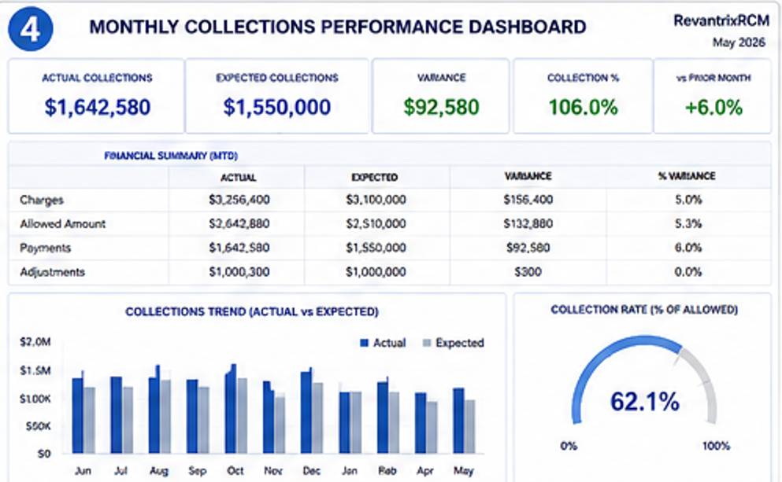Viewport: 782px width, 482px height.
Task: Click the Collection % 106.0% card
Action: pyautogui.click(x=583, y=96)
